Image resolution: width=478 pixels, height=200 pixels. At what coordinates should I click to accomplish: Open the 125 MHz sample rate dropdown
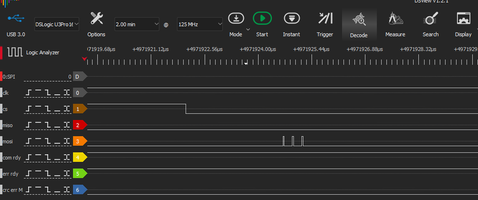coord(200,24)
